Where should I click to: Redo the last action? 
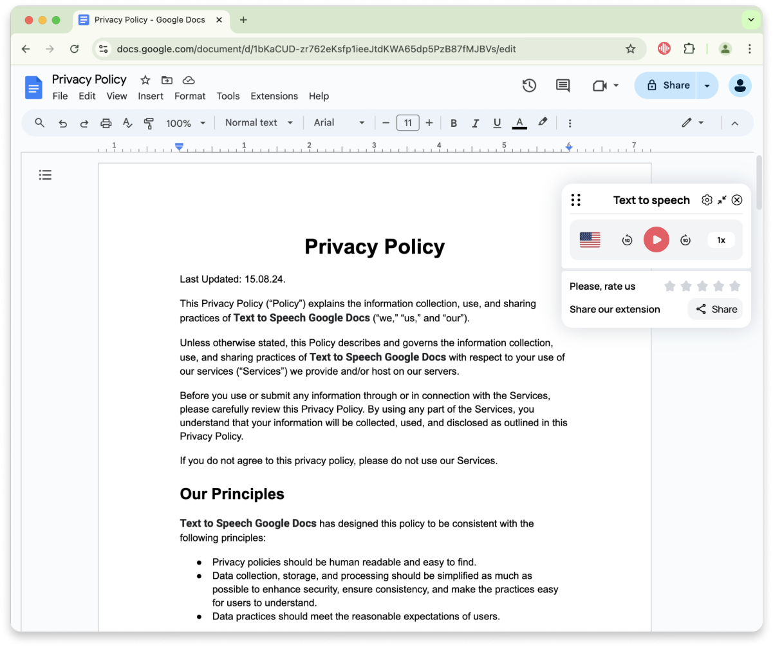pos(84,123)
